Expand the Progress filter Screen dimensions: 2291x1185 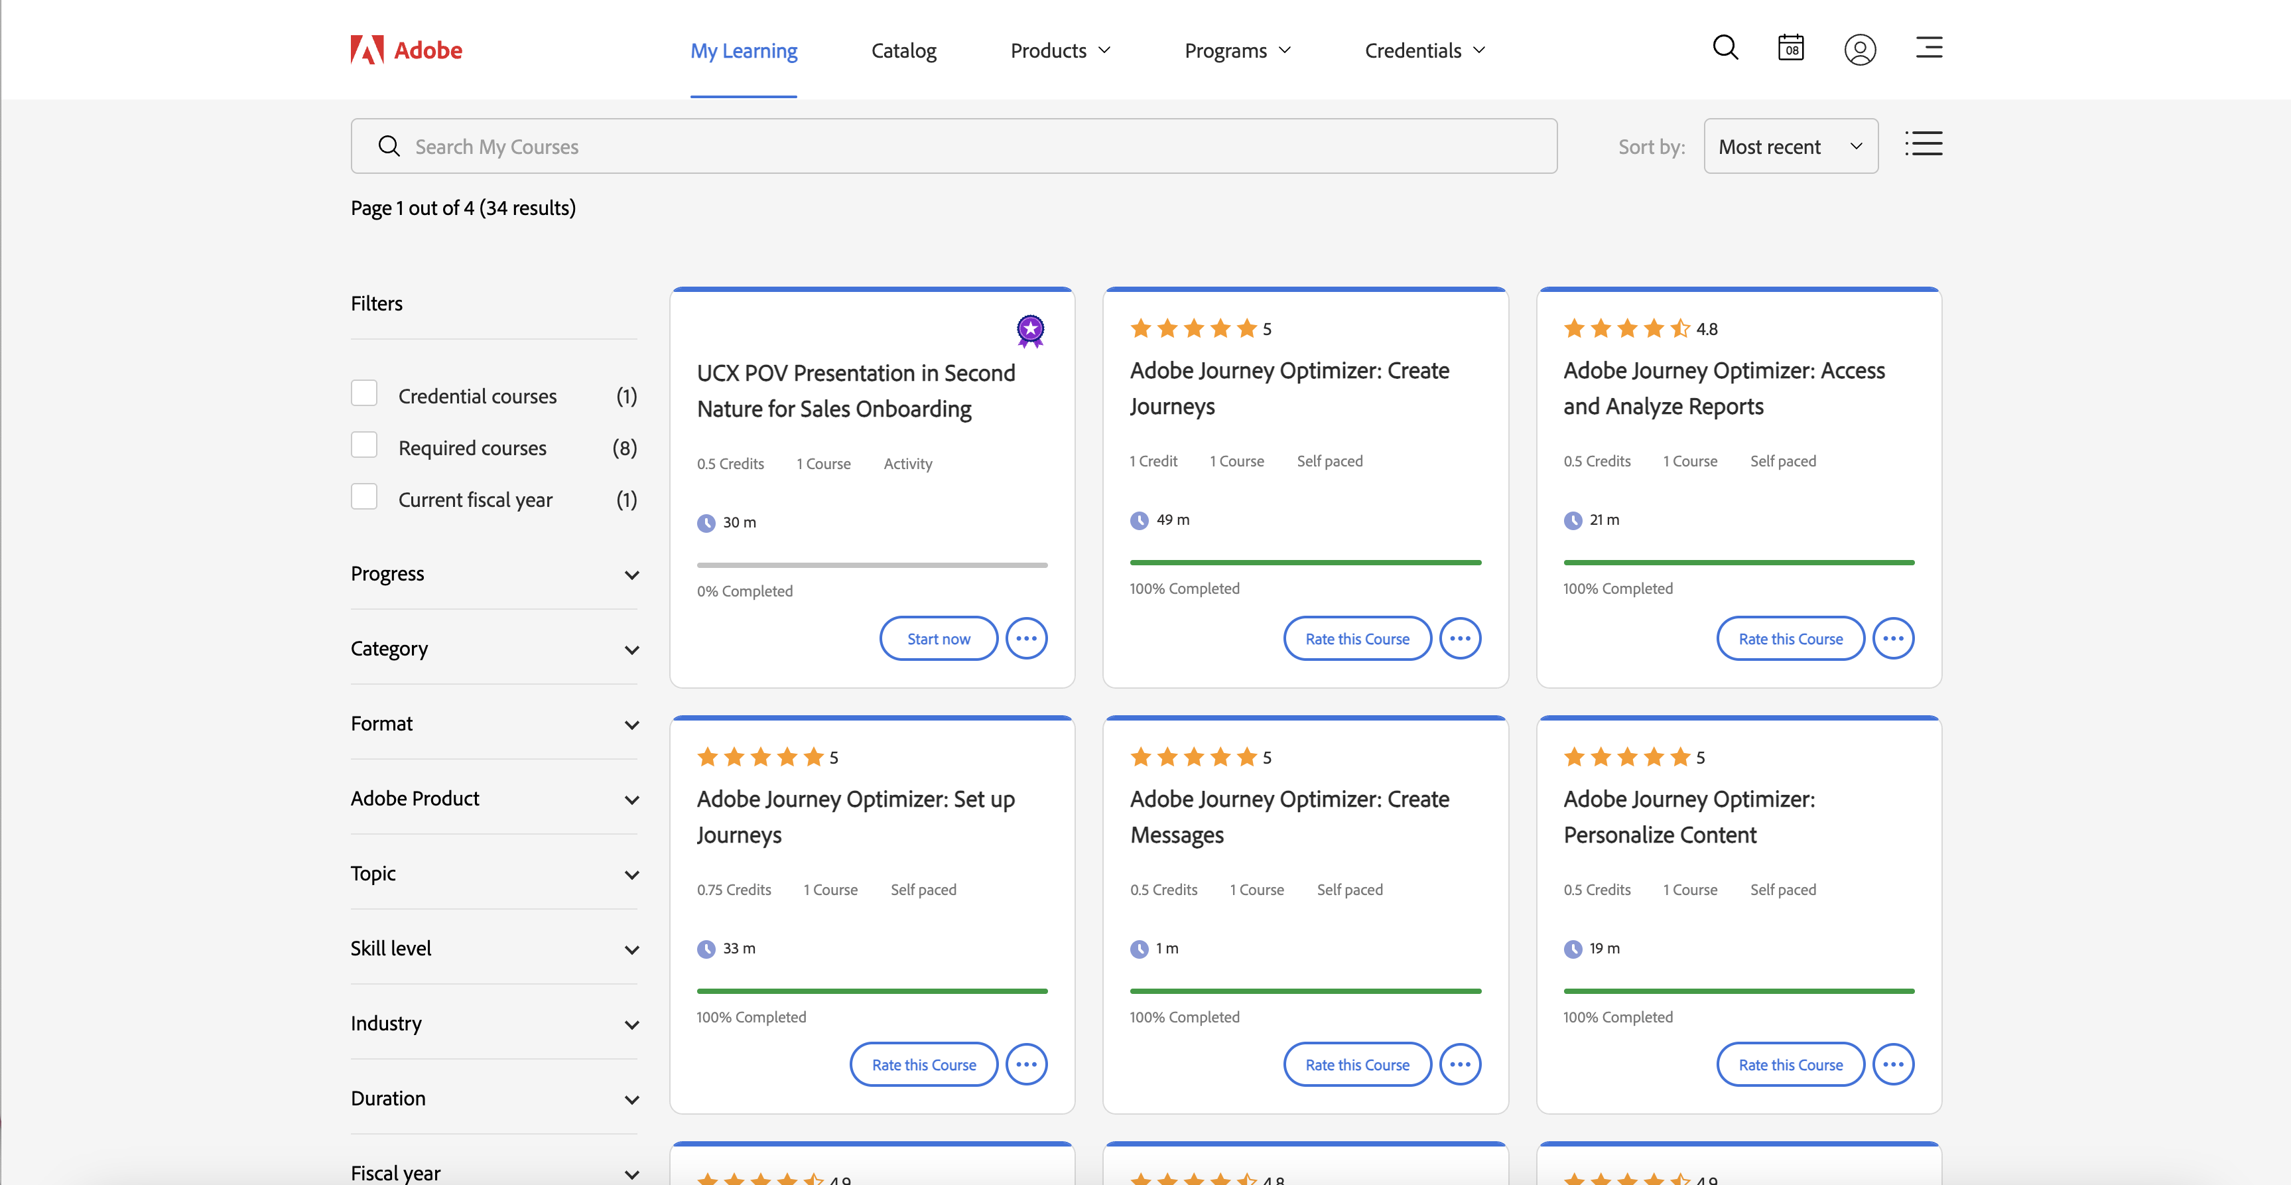[495, 574]
